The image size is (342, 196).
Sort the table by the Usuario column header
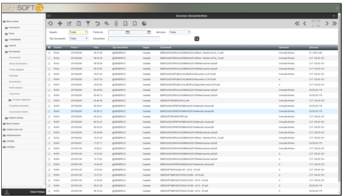pyautogui.click(x=57, y=47)
